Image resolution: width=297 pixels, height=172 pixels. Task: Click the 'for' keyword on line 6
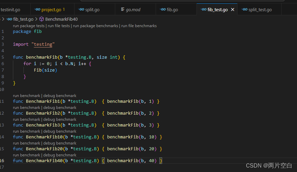[x=27, y=64]
